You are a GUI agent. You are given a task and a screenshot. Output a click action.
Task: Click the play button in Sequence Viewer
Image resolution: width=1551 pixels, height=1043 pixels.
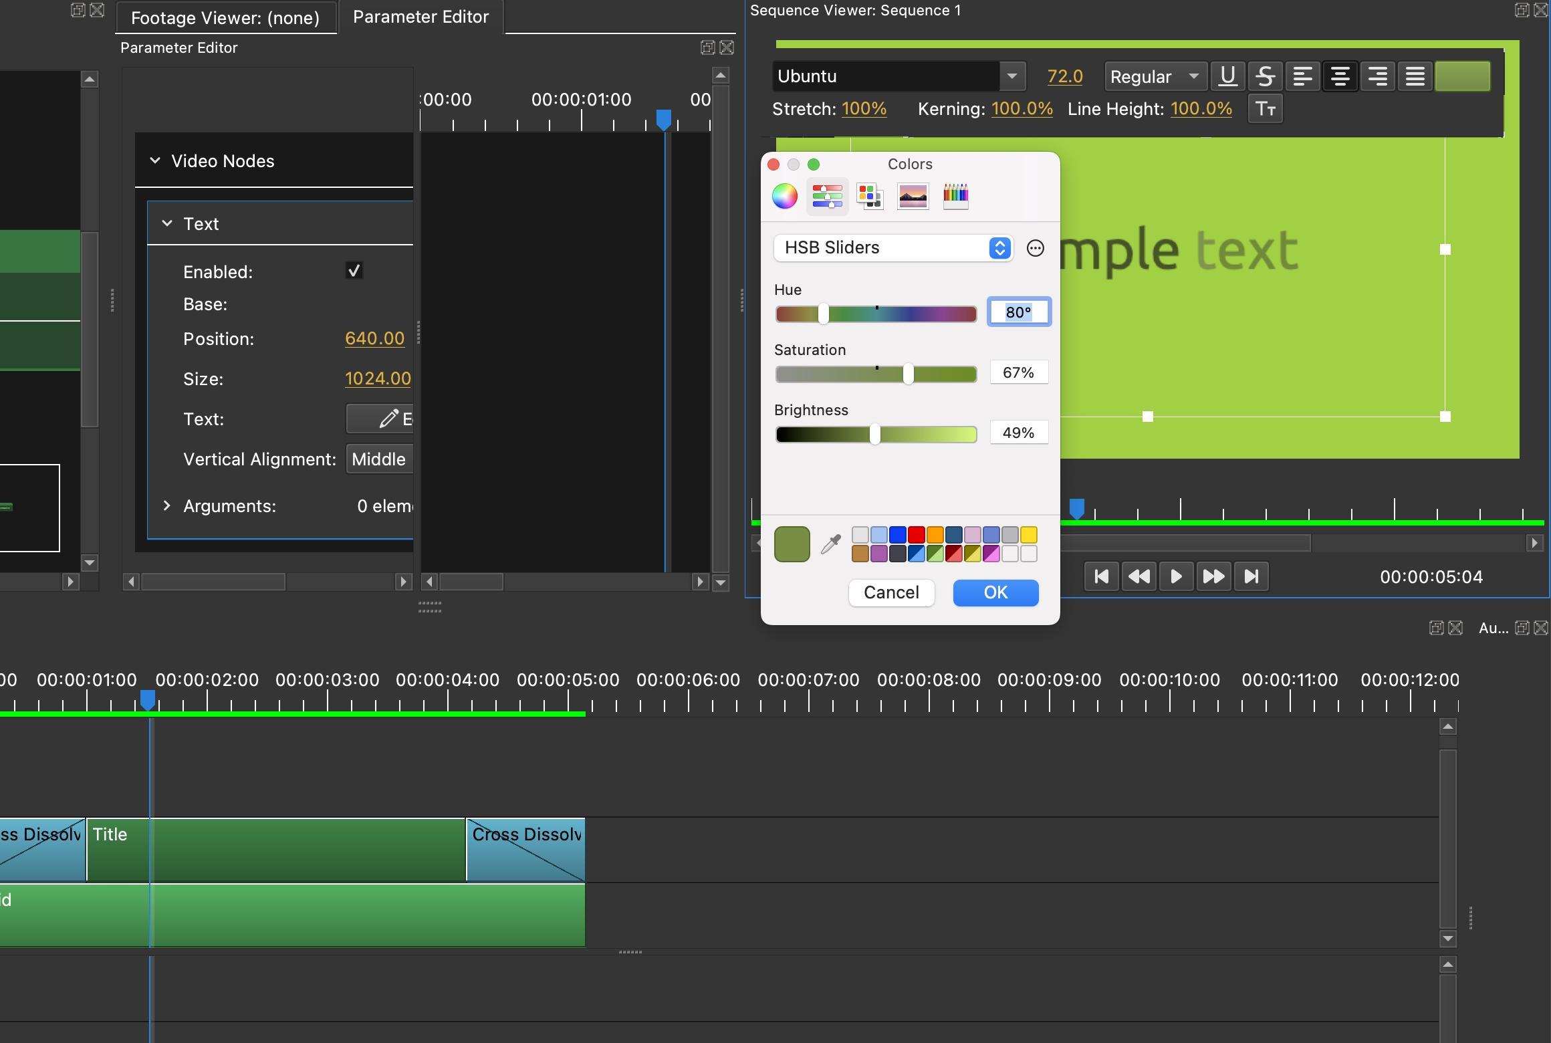[1176, 576]
